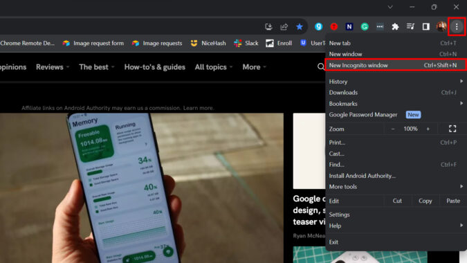
Task: Choose Find... from the menu
Action: [x=396, y=165]
